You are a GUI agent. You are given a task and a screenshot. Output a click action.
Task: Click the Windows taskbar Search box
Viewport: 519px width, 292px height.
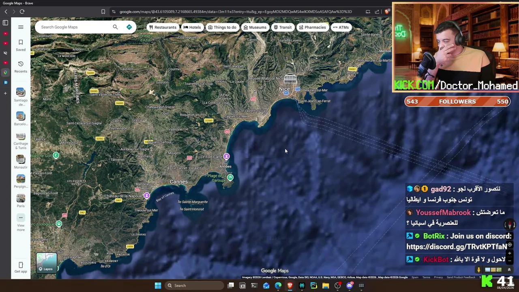[x=194, y=286]
